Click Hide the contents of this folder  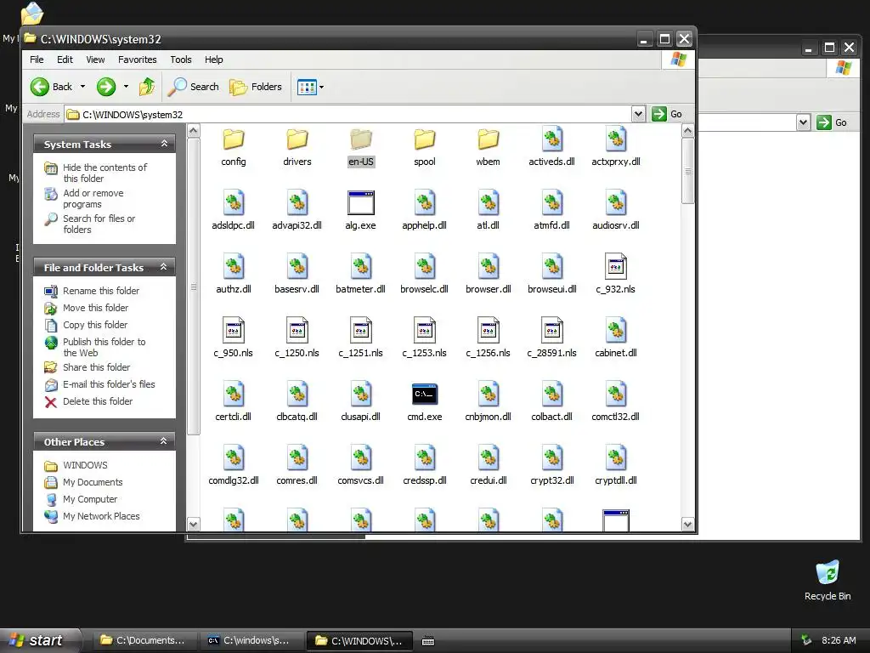point(105,173)
